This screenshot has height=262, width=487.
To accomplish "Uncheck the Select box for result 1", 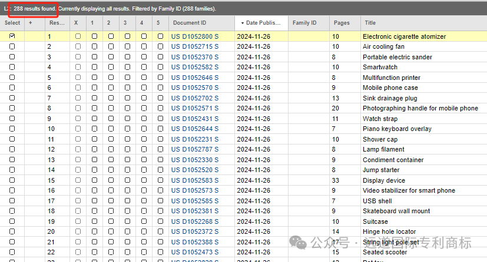I will coord(12,36).
